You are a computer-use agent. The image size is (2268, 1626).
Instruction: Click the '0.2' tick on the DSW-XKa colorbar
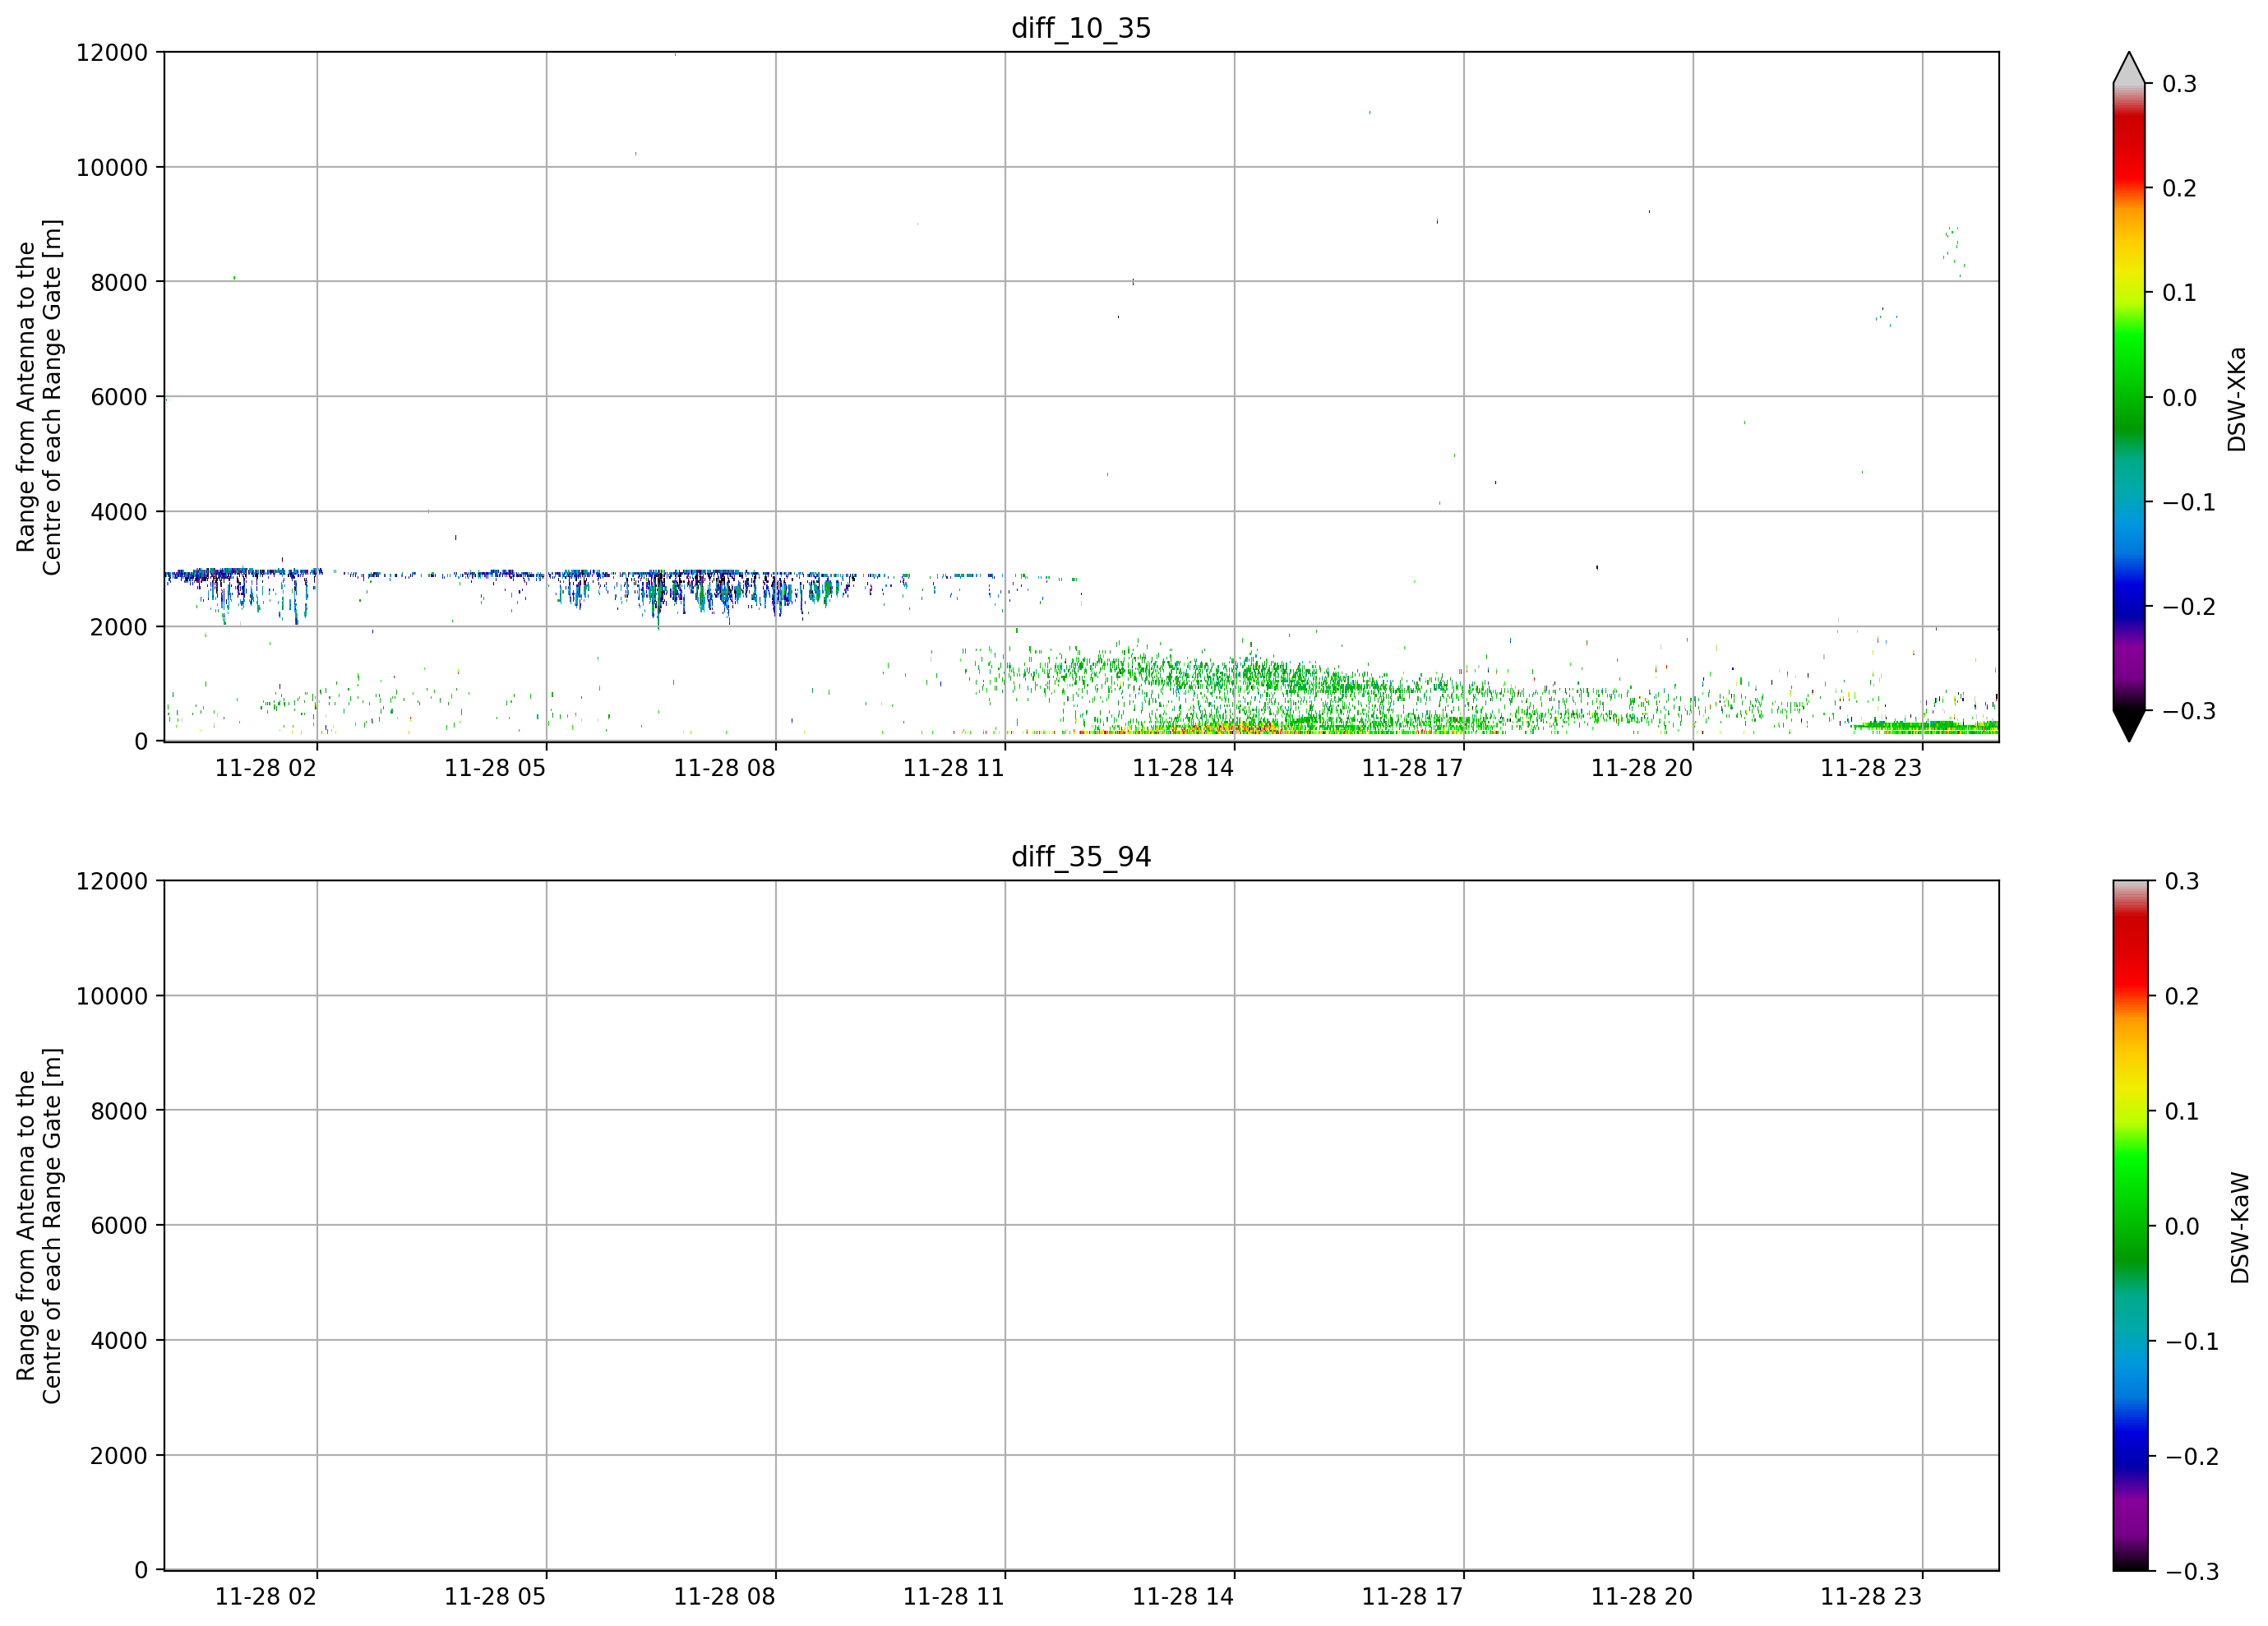coord(2179,189)
